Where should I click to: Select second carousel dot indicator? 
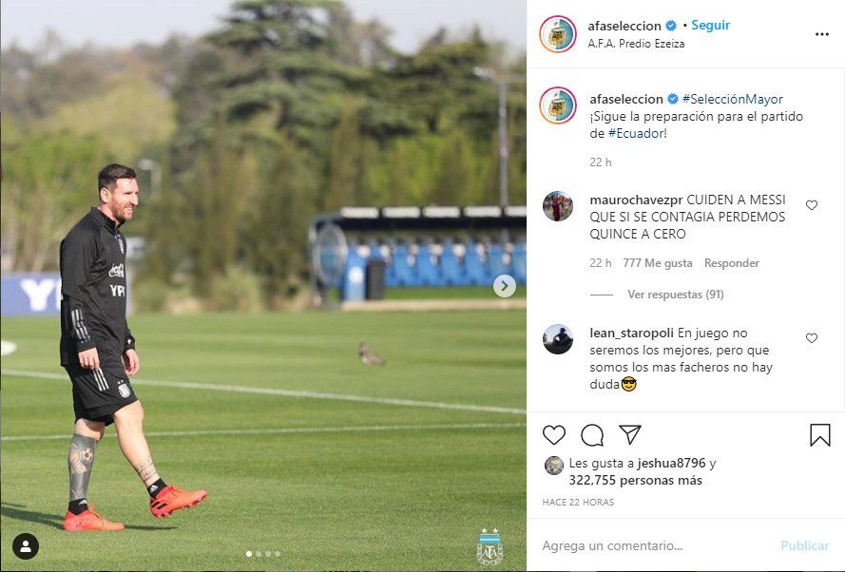point(259,554)
